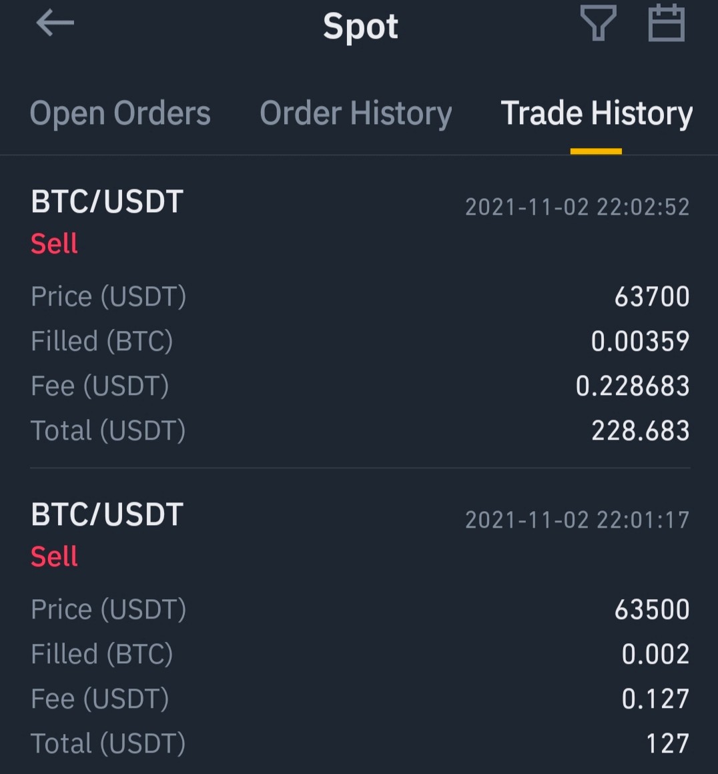Open the first BTC/USDT trade entry
Image resolution: width=718 pixels, height=774 pixels.
tap(360, 315)
